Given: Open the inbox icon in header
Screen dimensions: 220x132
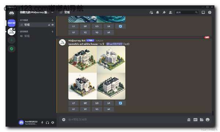Looking at the screenshot, I should pyautogui.click(x=203, y=12).
